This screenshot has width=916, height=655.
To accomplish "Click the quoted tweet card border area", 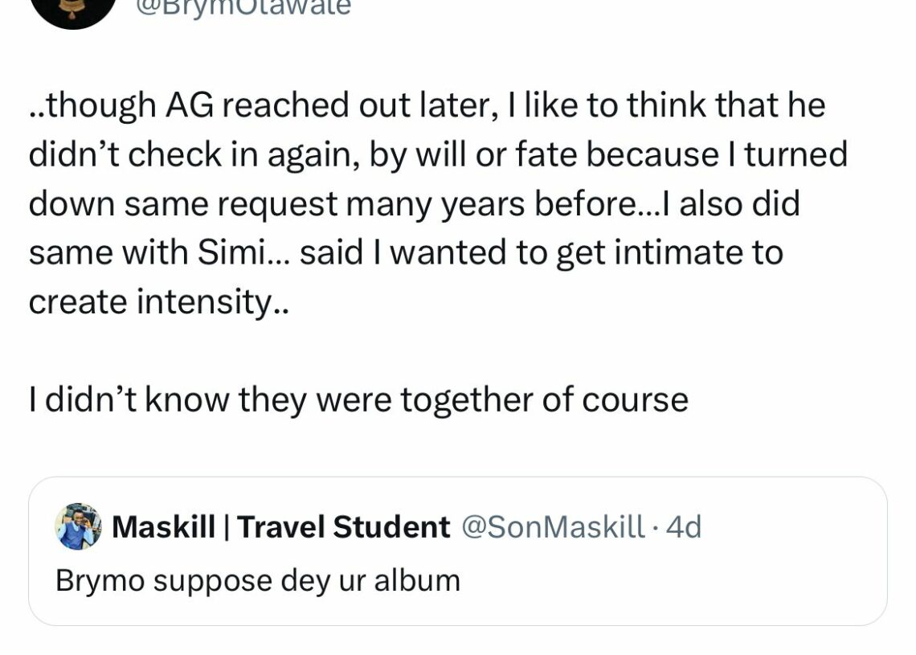I will (457, 551).
